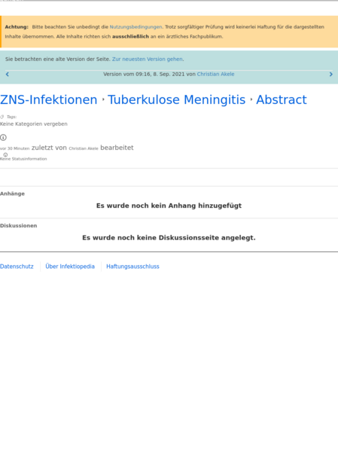Click the tag icon beside Tags

[2, 117]
